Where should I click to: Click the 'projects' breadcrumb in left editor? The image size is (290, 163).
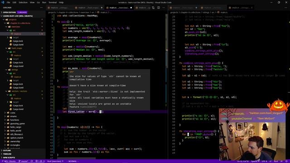52,12
